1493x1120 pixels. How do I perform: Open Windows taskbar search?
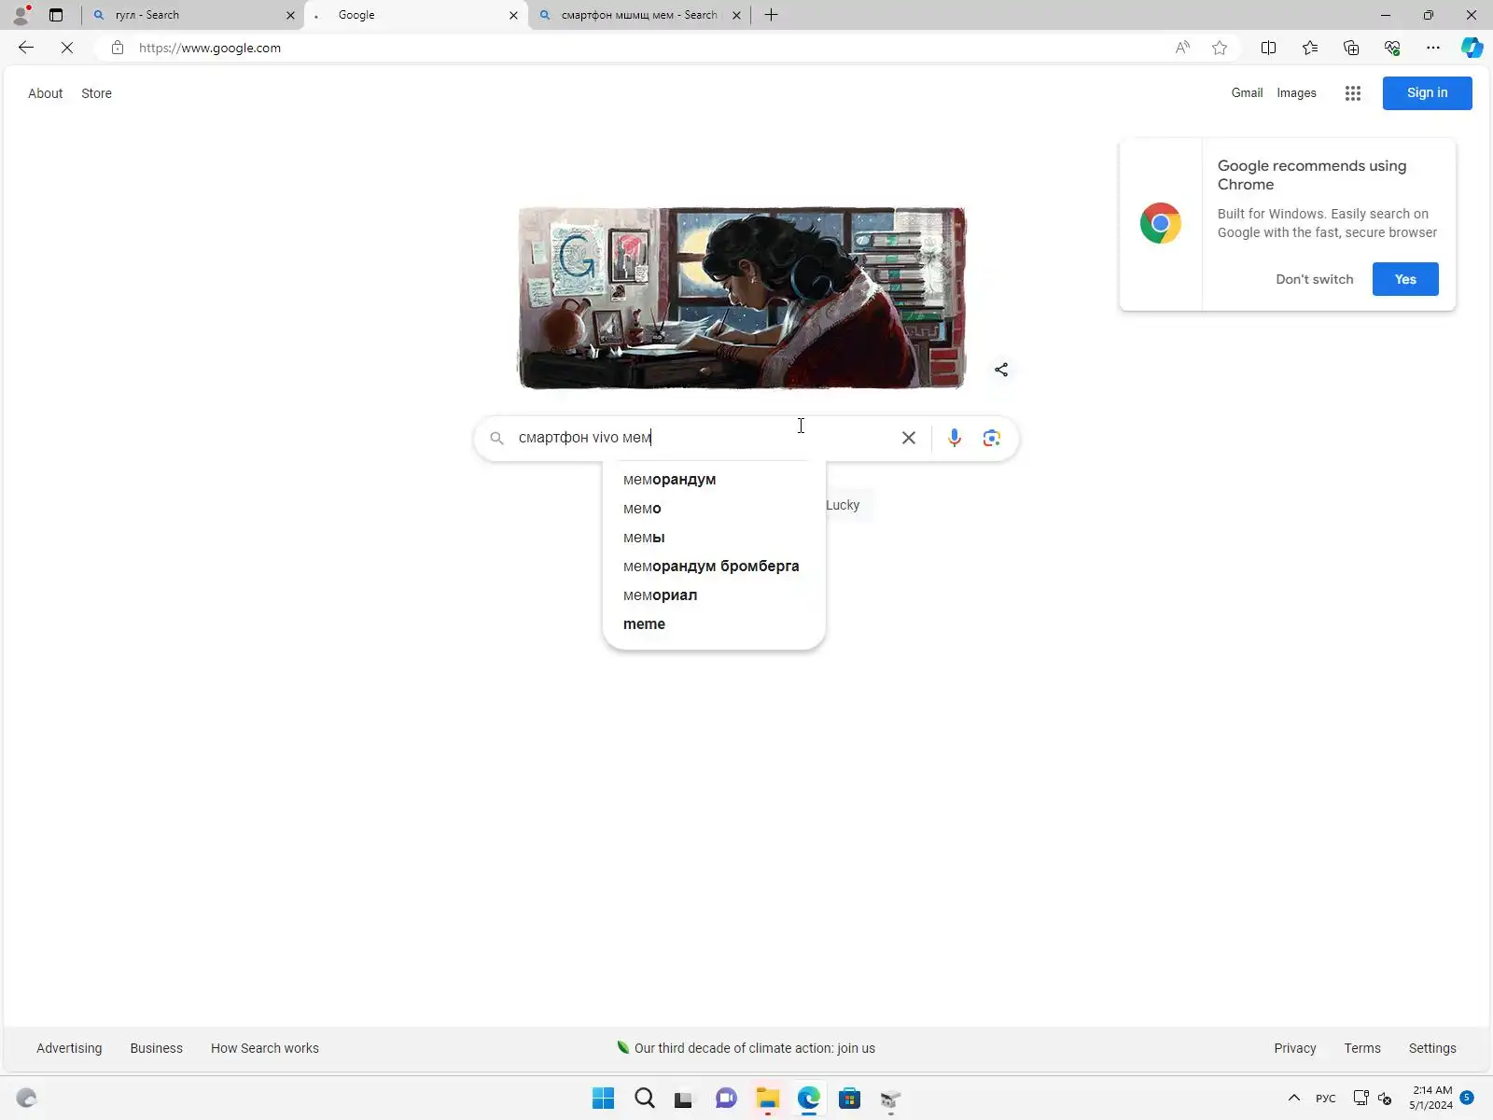645,1099
